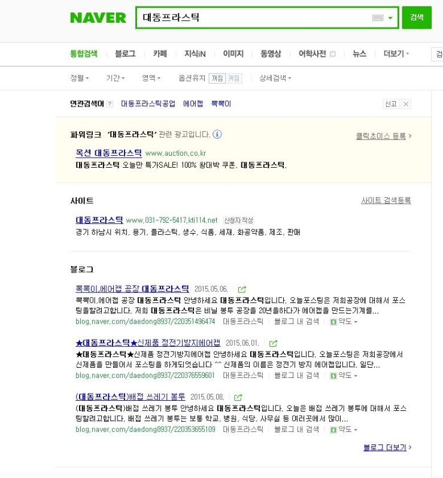Open the 기간 period dropdown
This screenshot has width=443, height=478.
click(x=115, y=78)
